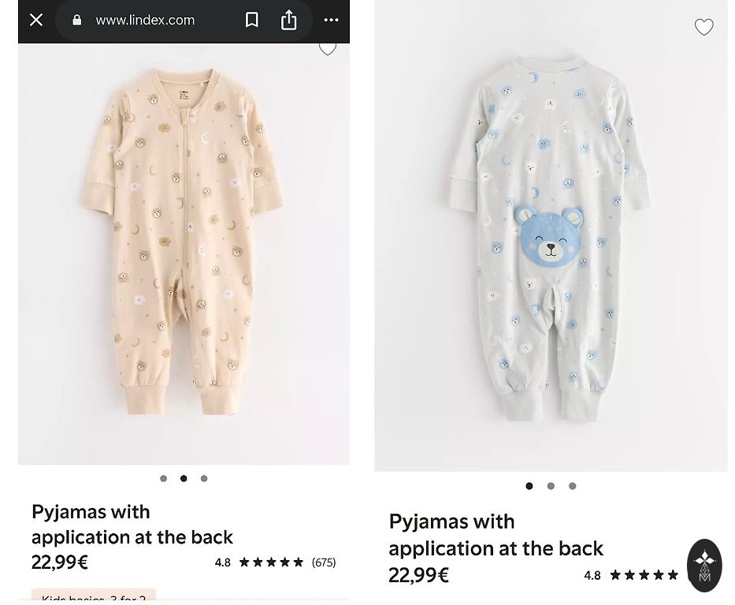This screenshot has height=605, width=735.
Task: Select first carousel dot under beige pyjamas
Action: (x=164, y=479)
